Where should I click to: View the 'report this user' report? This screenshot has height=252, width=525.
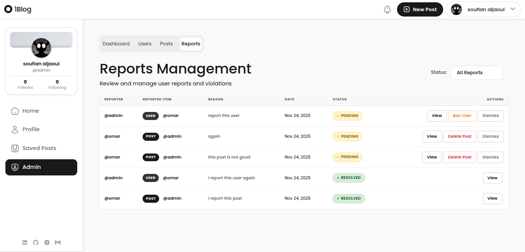tap(437, 116)
